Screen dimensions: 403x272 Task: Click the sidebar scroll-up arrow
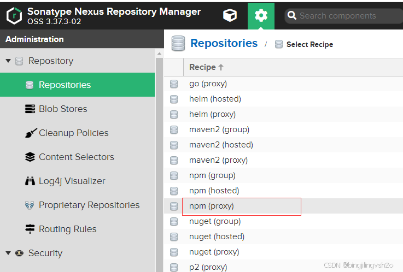159,54
